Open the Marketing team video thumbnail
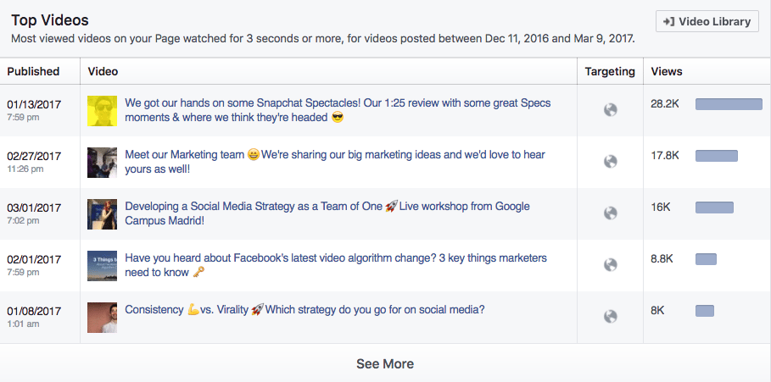 [103, 163]
